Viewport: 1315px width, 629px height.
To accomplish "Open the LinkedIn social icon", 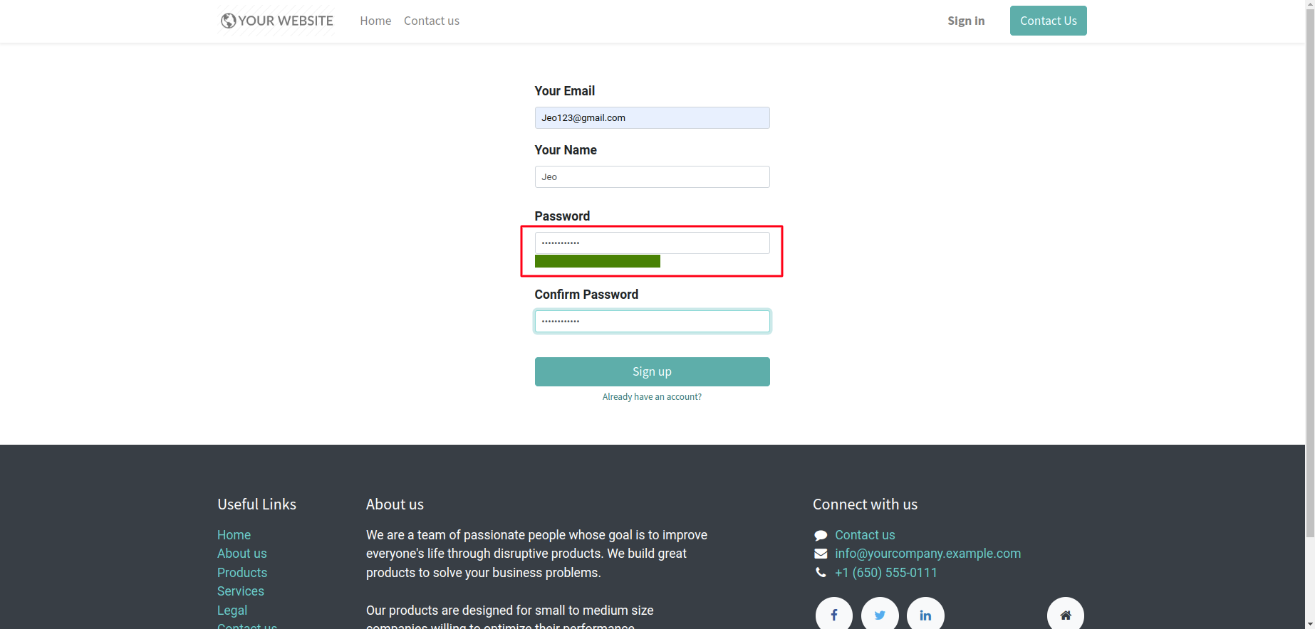I will point(925,615).
